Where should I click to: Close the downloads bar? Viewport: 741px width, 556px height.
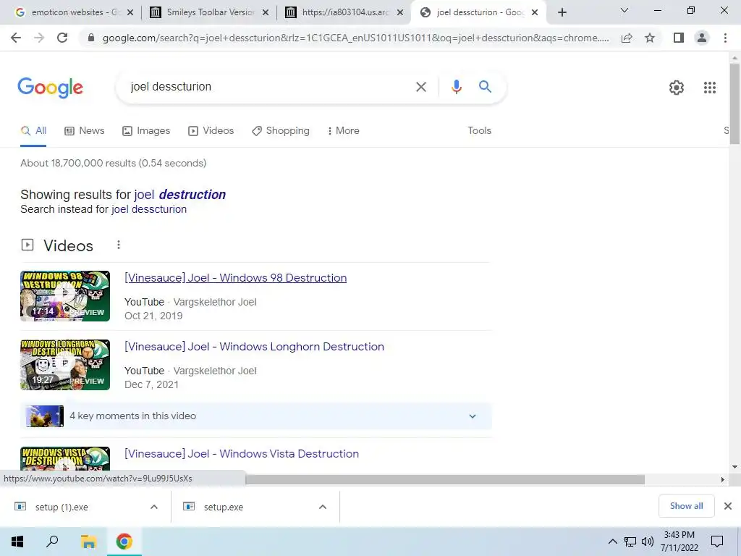[728, 506]
